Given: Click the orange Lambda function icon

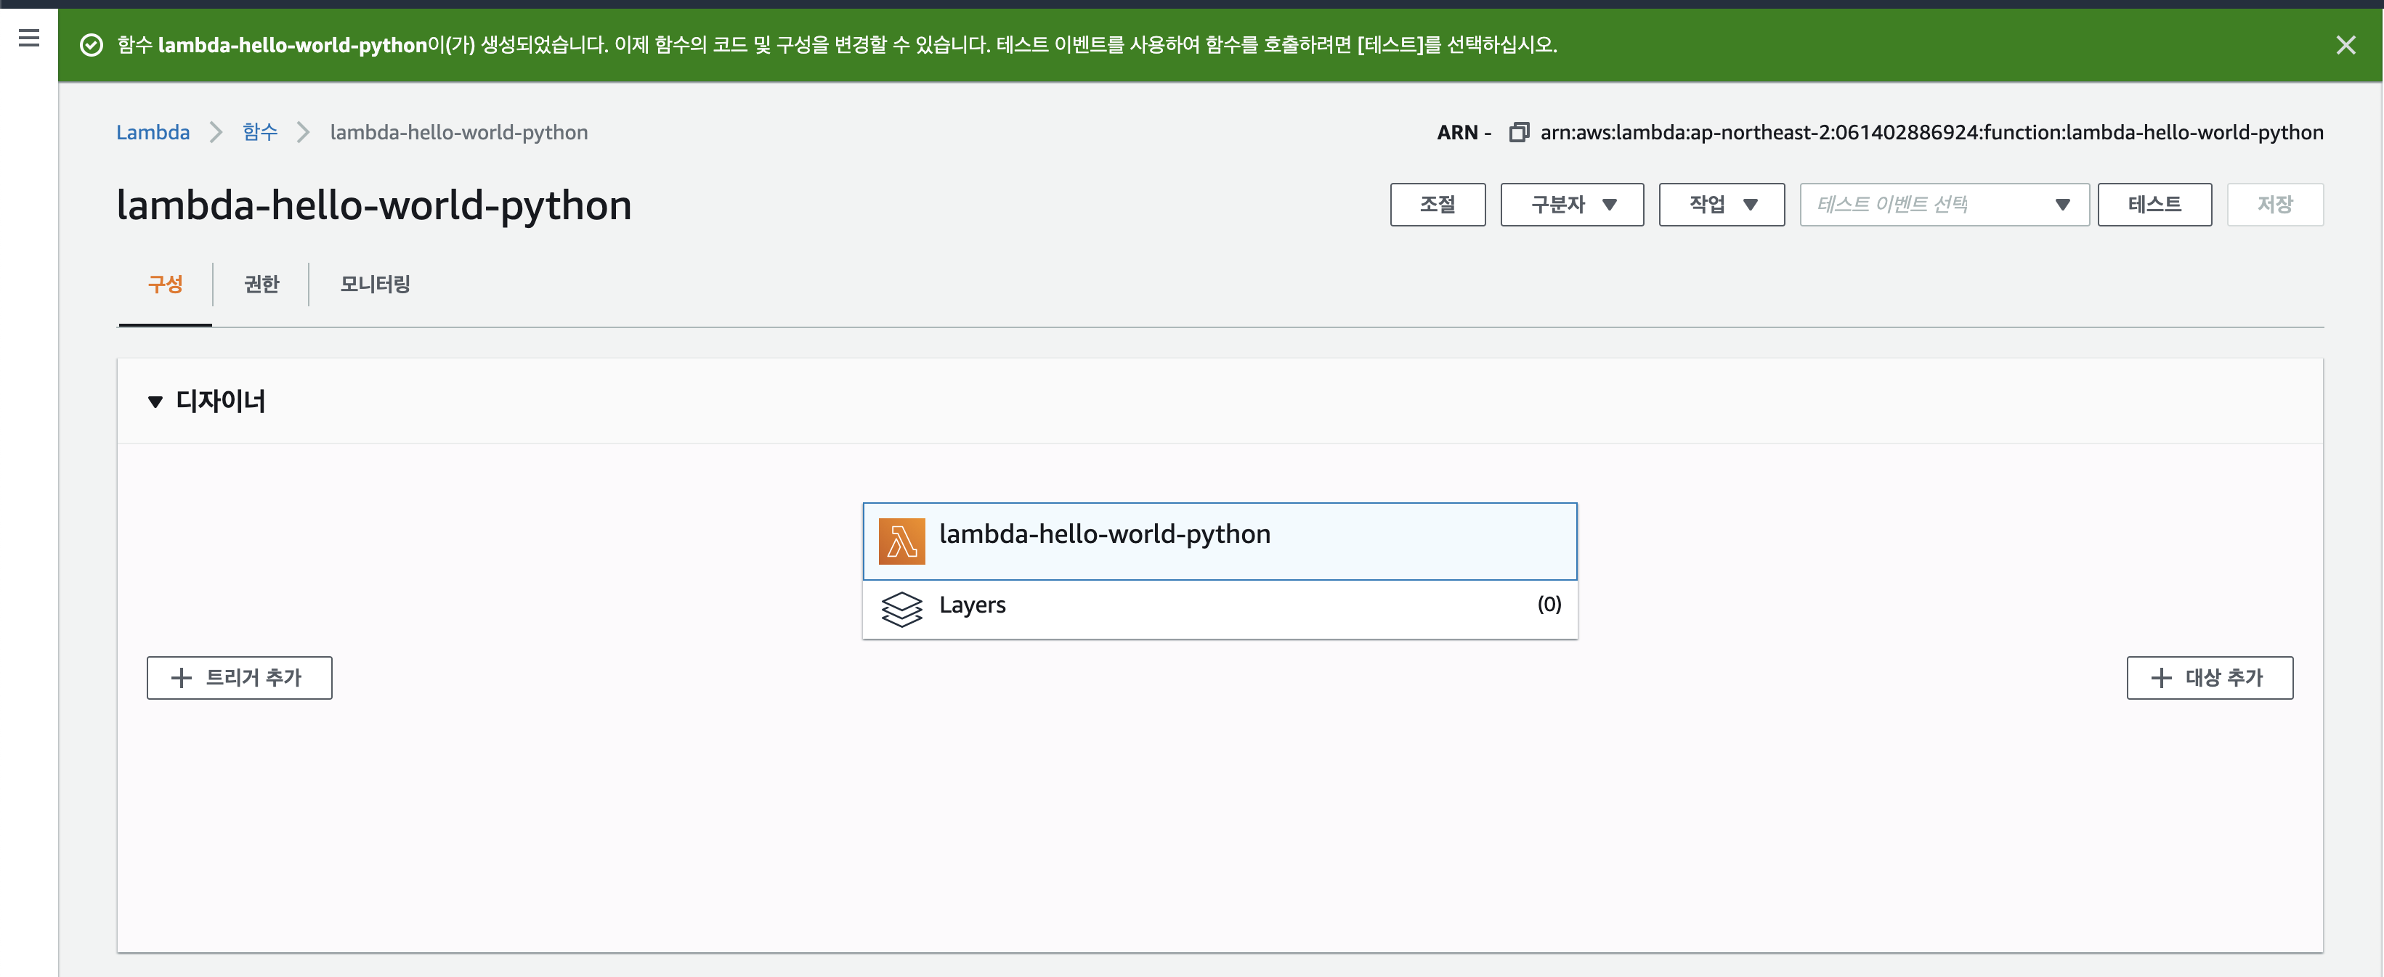Looking at the screenshot, I should (901, 541).
